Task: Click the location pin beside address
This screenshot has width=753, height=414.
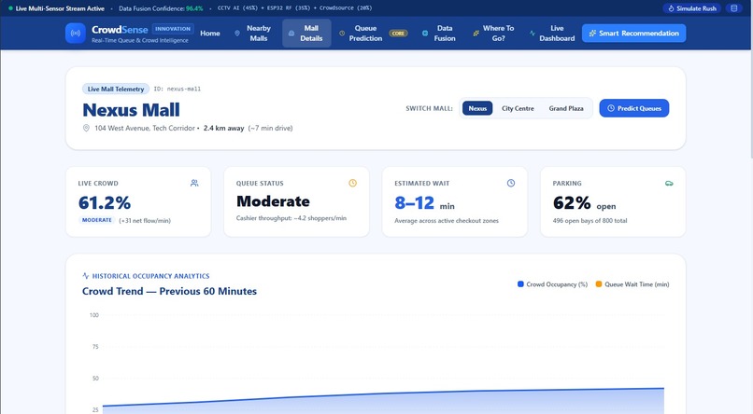Action: pyautogui.click(x=87, y=128)
